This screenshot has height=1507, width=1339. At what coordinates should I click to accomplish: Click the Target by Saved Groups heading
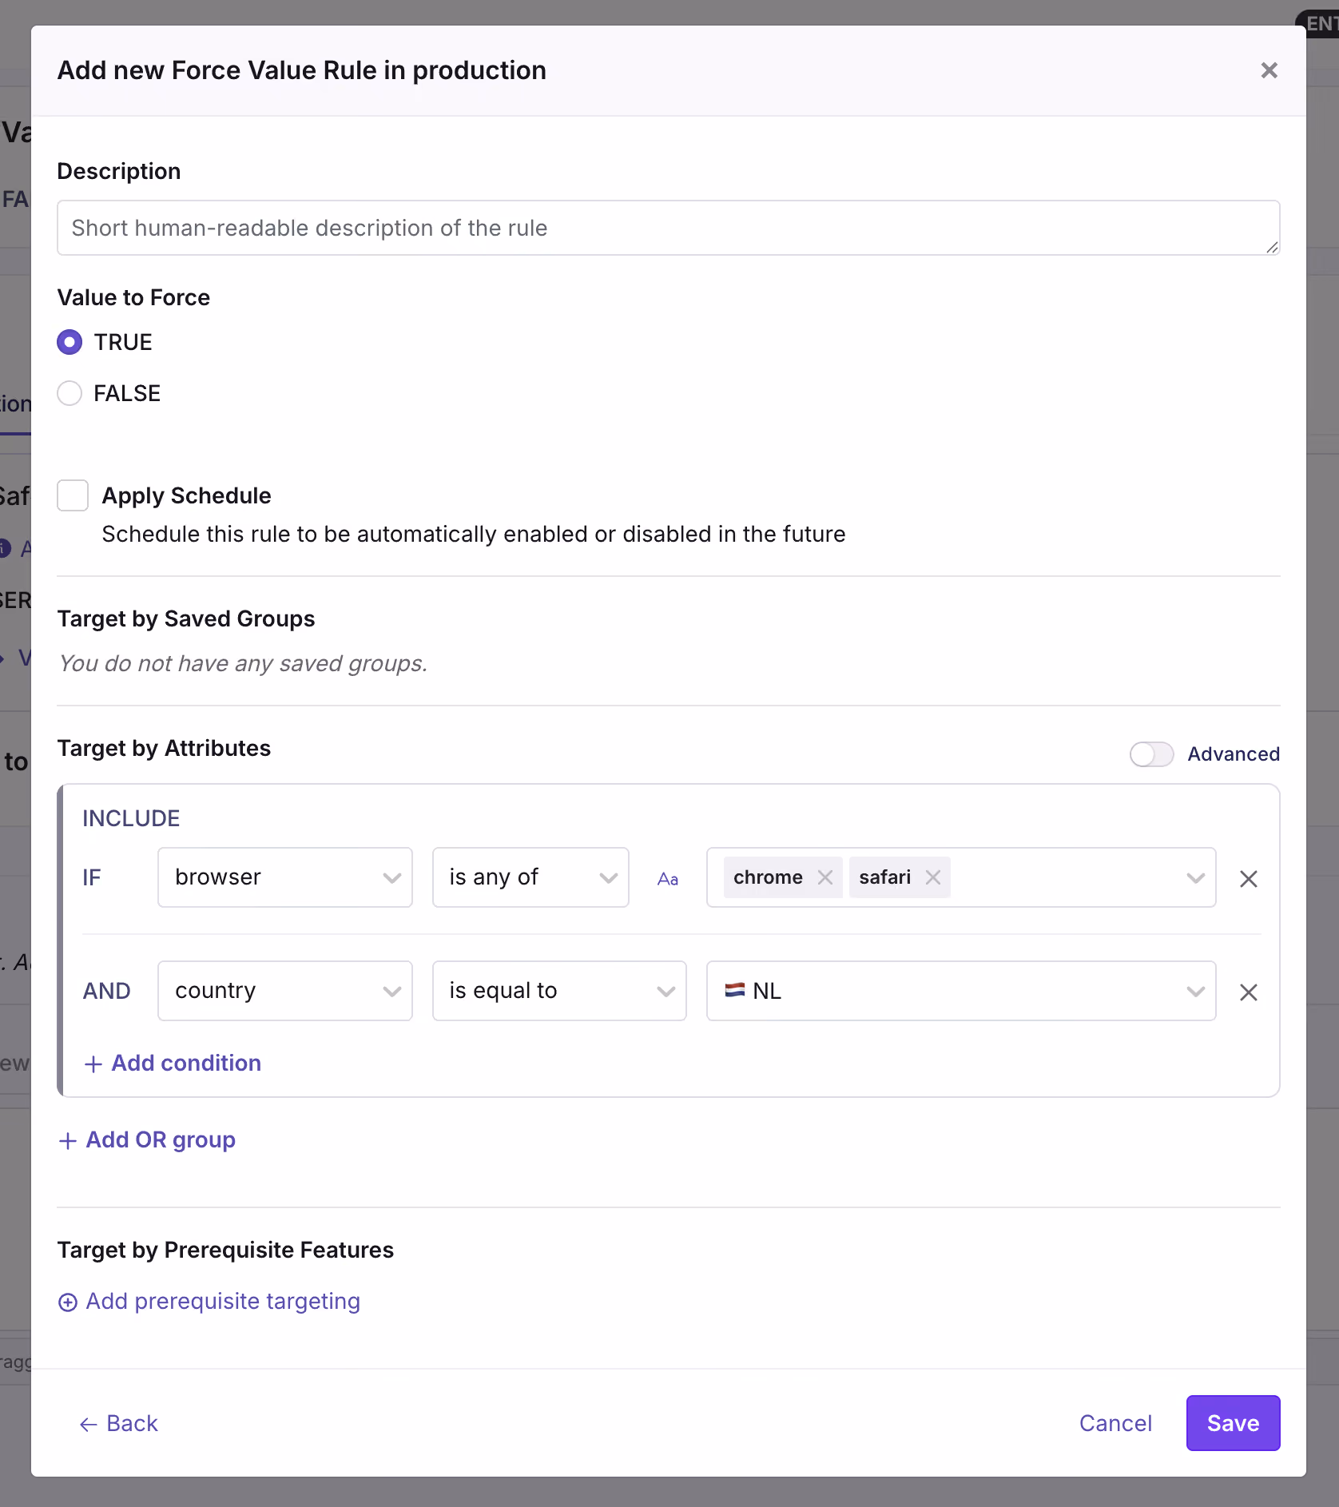[186, 618]
